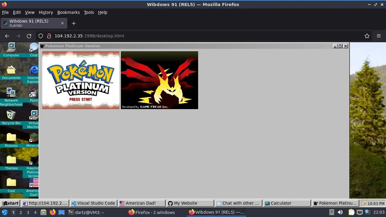Screen dimensions: 386x217
Task: Expand the system tray arrow
Action: coord(331,212)
